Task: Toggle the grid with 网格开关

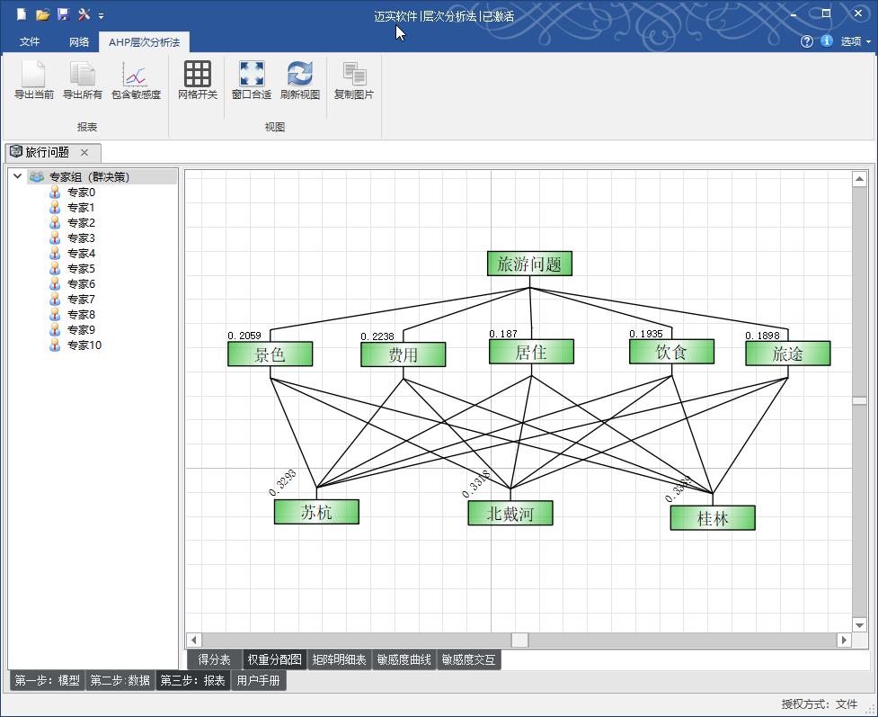Action: pos(197,79)
